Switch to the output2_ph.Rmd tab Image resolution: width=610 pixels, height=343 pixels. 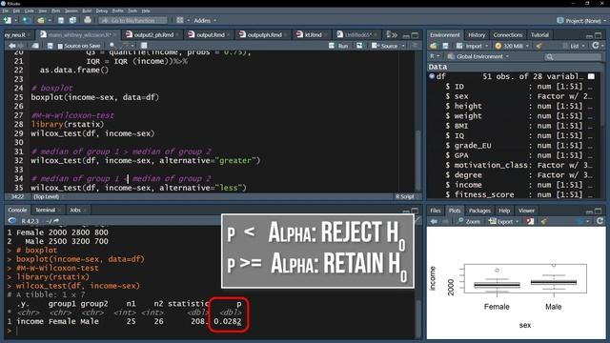pyautogui.click(x=151, y=35)
